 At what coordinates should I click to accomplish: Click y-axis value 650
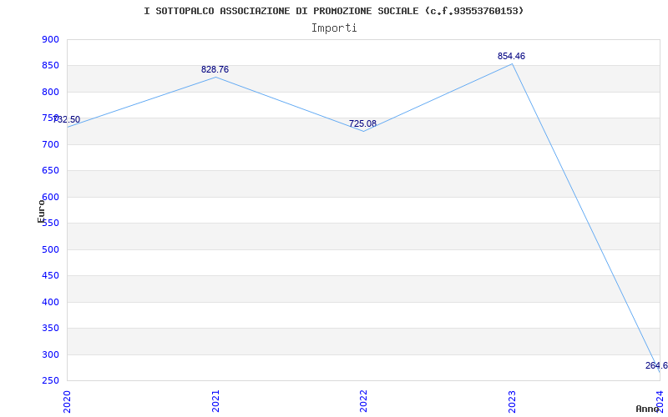click(x=51, y=171)
